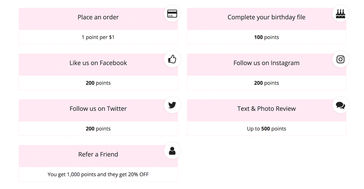Select the Refer a Friend heading

[98, 154]
